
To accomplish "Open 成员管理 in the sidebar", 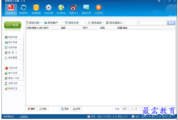I will 13,58.
